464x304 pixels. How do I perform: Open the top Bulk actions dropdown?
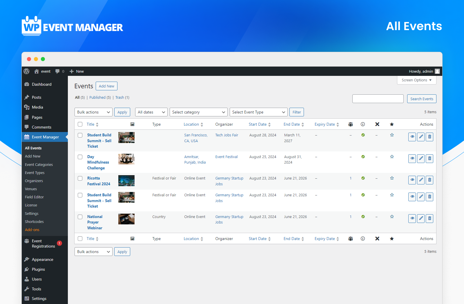[x=93, y=112]
